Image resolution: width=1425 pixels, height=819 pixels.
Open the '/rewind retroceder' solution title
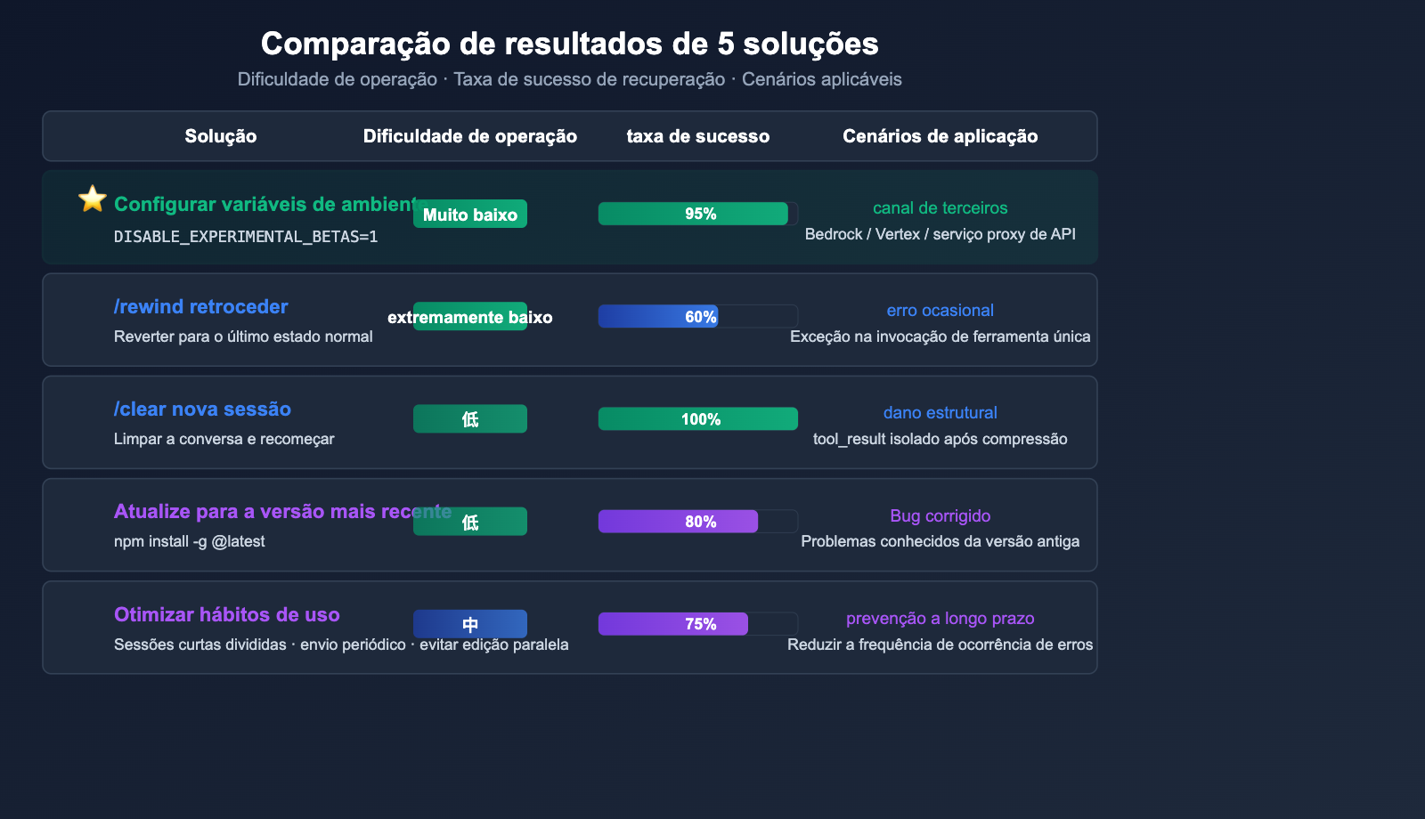click(x=201, y=307)
